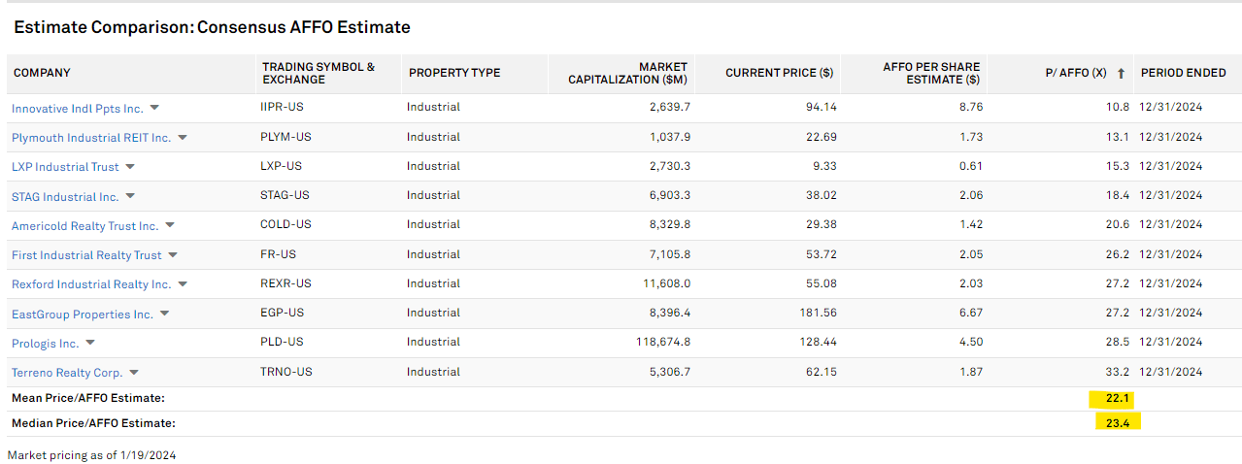Click highlighted median P/AFFO value 23.4
The image size is (1242, 464).
click(x=1118, y=422)
